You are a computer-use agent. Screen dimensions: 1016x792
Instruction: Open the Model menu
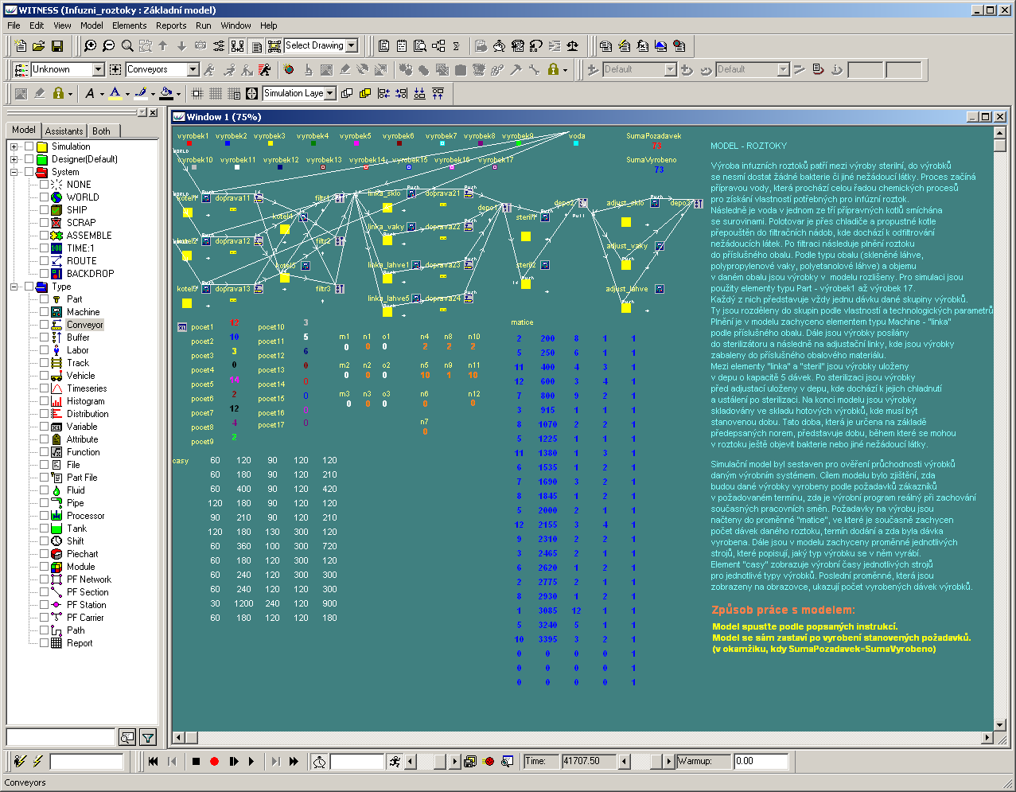click(91, 25)
